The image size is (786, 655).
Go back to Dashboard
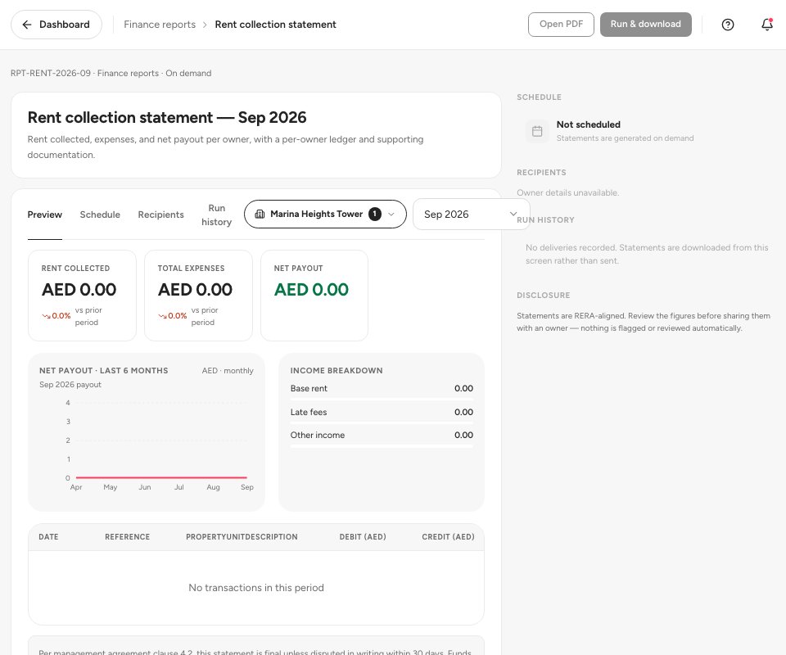pos(56,25)
